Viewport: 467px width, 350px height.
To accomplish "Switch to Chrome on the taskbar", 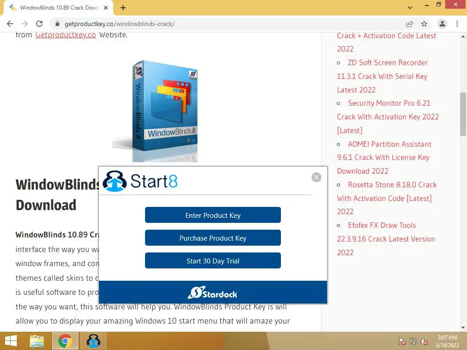I will [65, 341].
